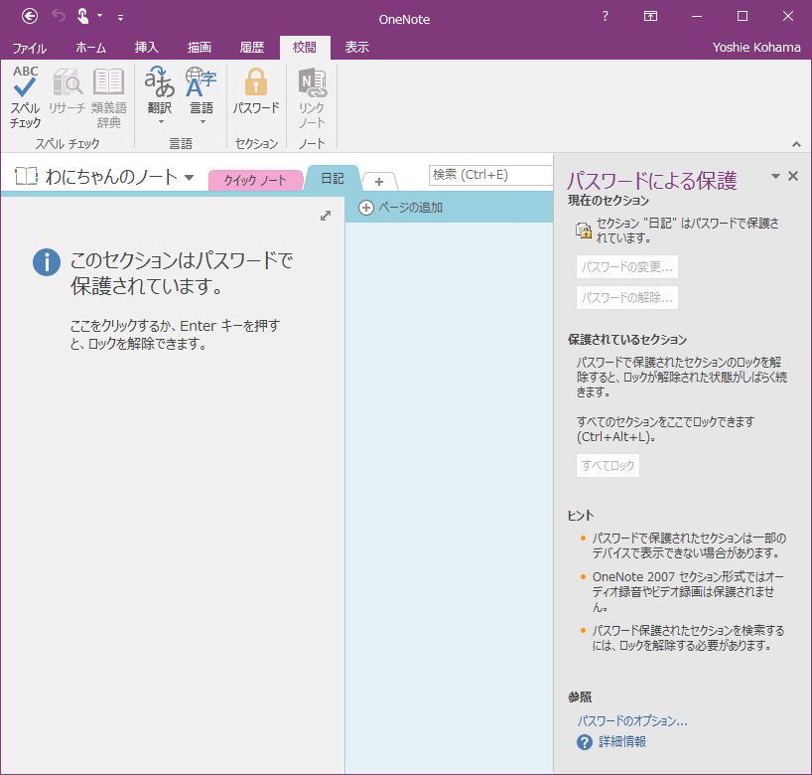Run スペルチェック spell check

click(x=25, y=97)
